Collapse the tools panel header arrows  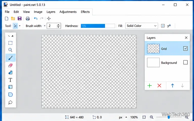[11, 36]
